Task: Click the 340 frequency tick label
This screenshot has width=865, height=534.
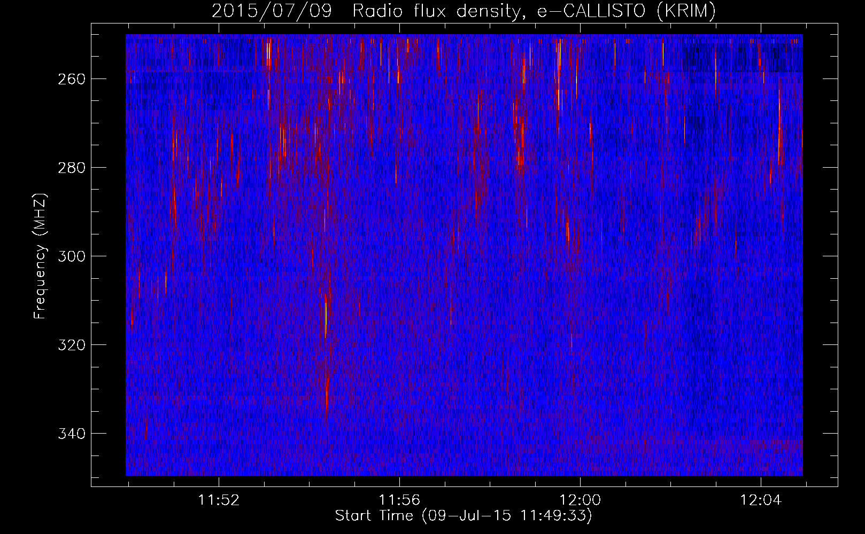Action: [72, 434]
